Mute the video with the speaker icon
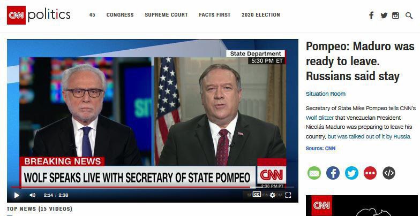 [32, 195]
